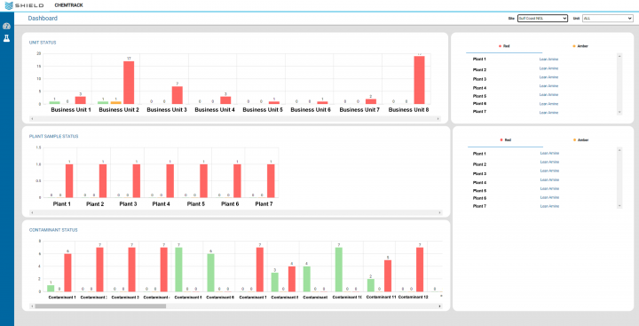Click the SHIELD logo

coord(24,5)
